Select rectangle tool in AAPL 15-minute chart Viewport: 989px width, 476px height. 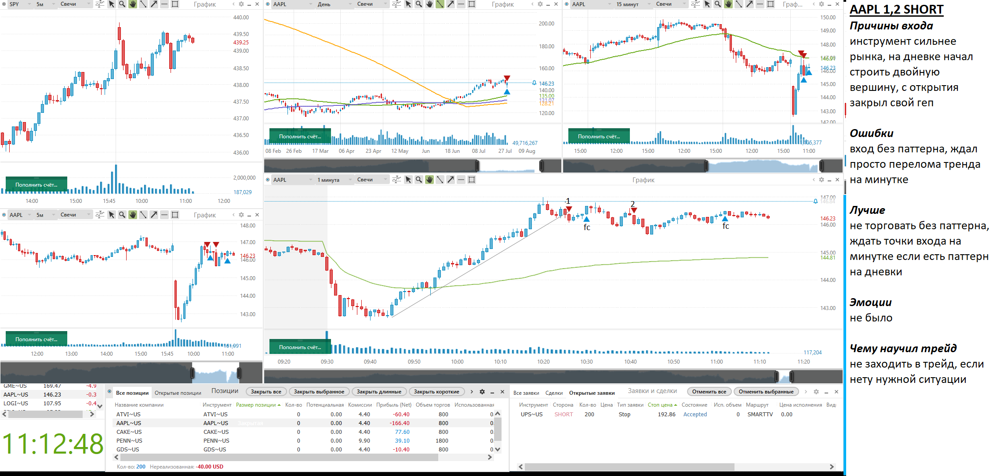point(771,4)
